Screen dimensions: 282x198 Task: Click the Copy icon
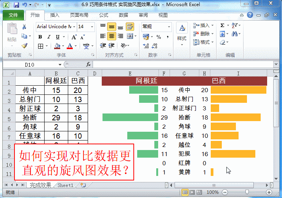[24, 36]
